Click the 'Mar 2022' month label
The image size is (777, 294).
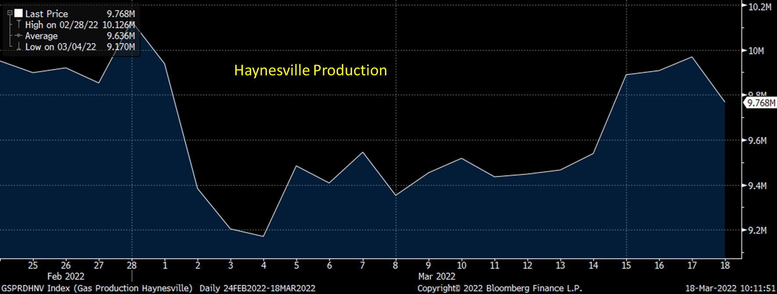437,276
